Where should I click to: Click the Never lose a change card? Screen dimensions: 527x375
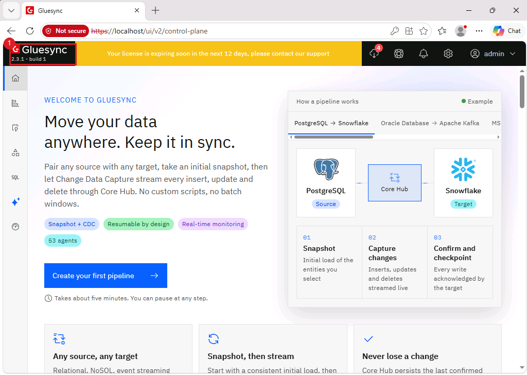click(428, 349)
